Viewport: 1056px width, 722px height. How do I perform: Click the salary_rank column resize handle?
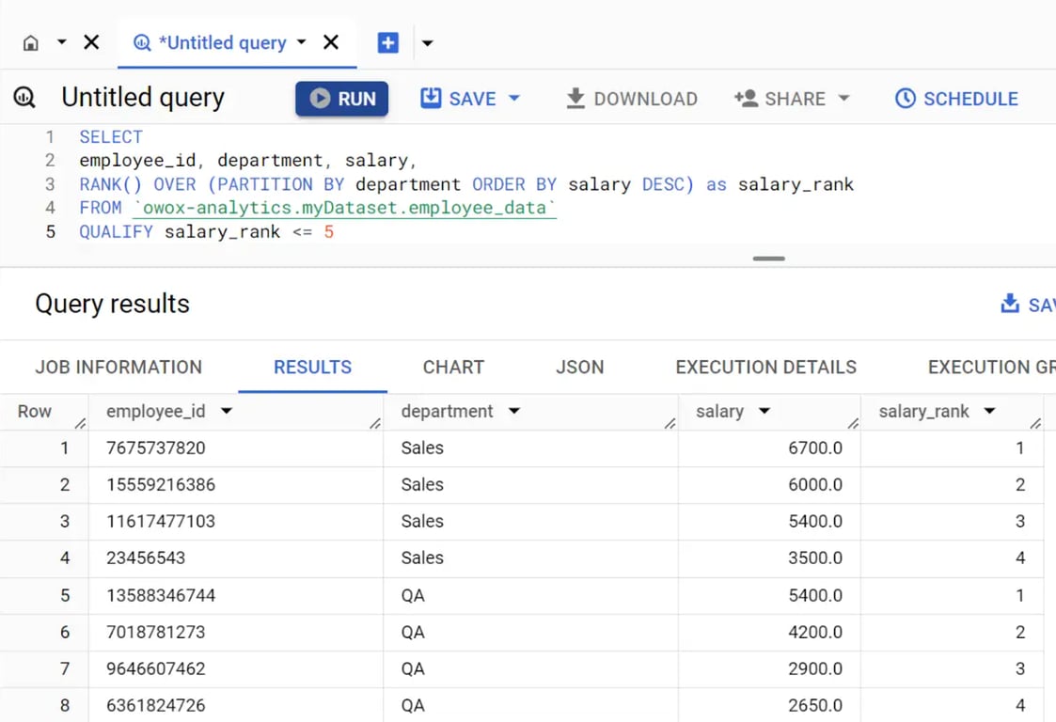(x=1036, y=423)
